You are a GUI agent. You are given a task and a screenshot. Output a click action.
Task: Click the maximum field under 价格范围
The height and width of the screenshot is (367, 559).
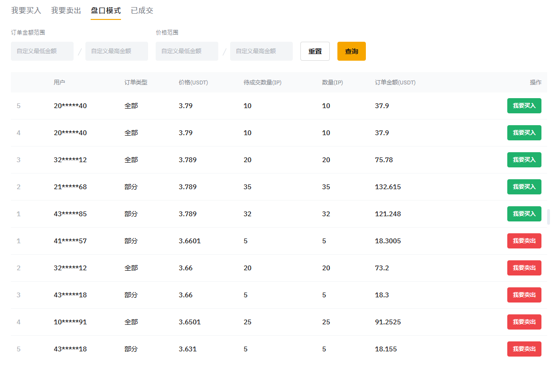(261, 51)
